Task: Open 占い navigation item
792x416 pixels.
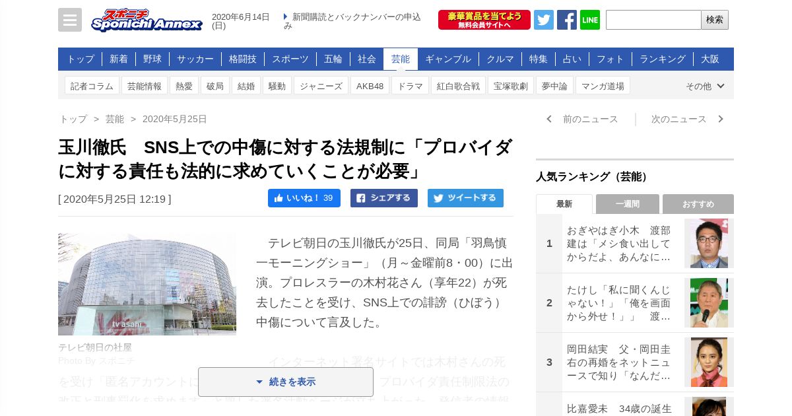Action: click(x=572, y=59)
